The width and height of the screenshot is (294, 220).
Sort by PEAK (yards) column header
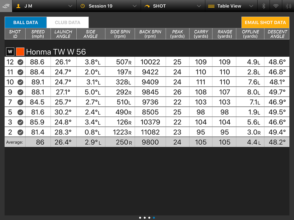(x=177, y=34)
